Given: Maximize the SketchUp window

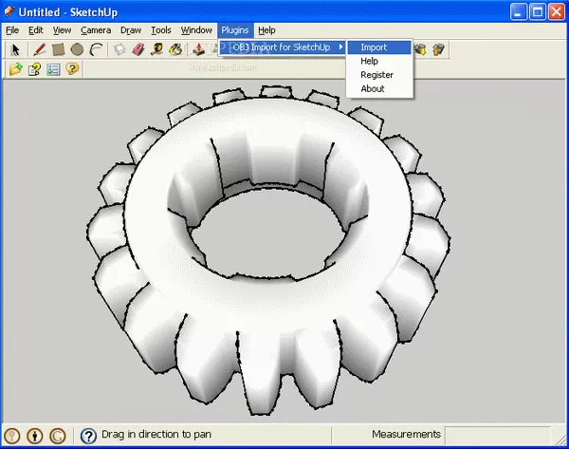Looking at the screenshot, I should [538, 12].
